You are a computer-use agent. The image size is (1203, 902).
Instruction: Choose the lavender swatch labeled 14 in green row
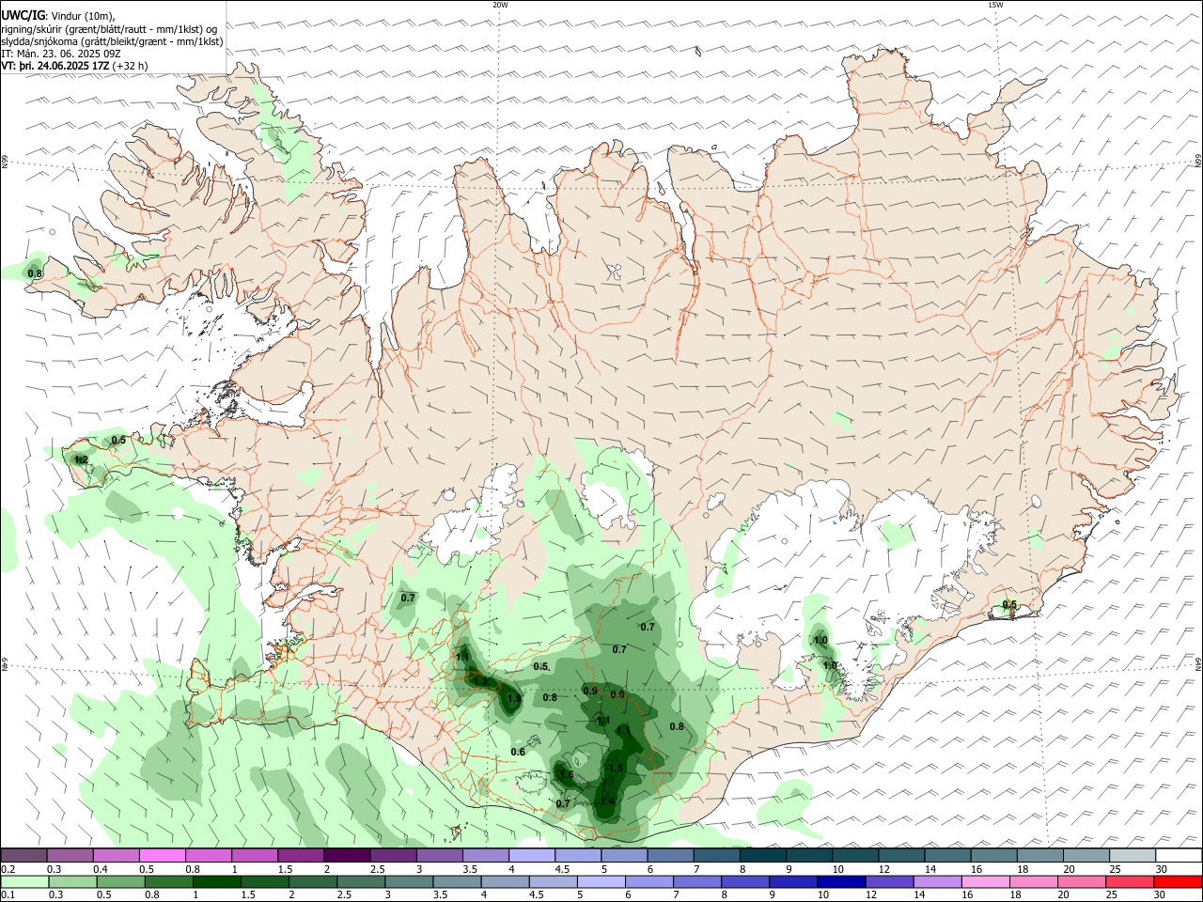[936, 882]
